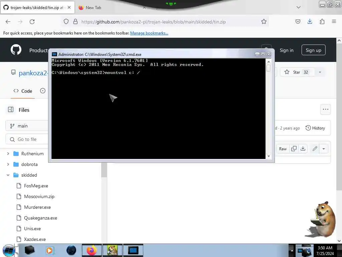This screenshot has width=342, height=257.
Task: Open the Pocket save icon
Action: point(298,21)
